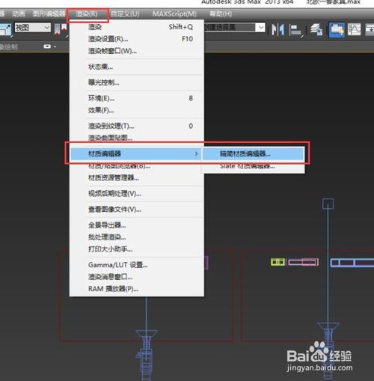Viewport: 374px width, 381px height.
Task: Select 渲染消息窗口... menu entry
Action: pyautogui.click(x=137, y=277)
